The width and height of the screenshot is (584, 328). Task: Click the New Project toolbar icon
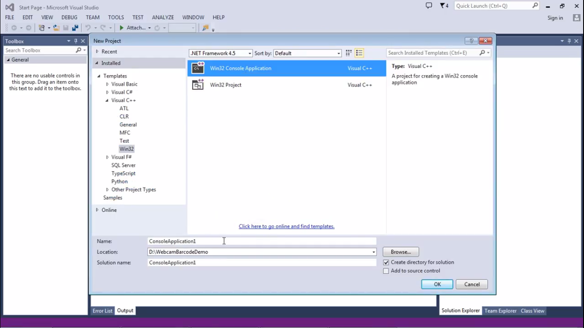pyautogui.click(x=42, y=28)
